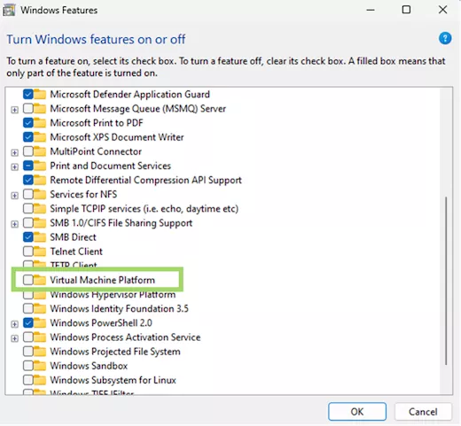
Task: Click folder icon beside Windows Subsystem for Linux
Action: tap(40, 380)
